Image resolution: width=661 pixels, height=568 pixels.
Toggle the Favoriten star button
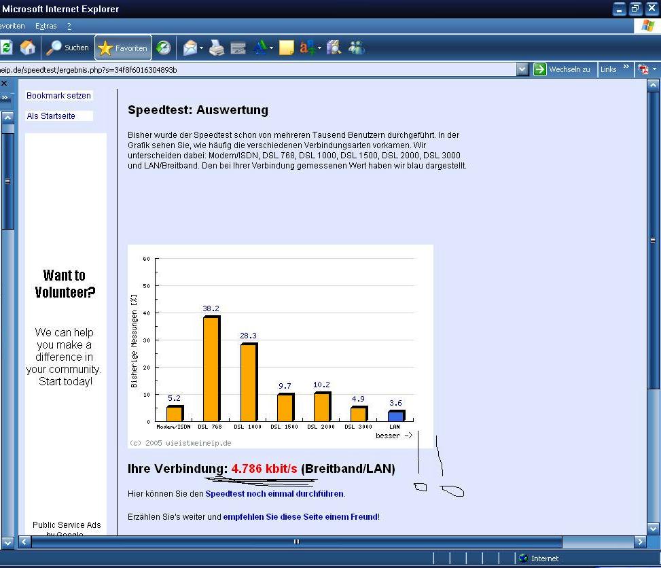pos(123,48)
